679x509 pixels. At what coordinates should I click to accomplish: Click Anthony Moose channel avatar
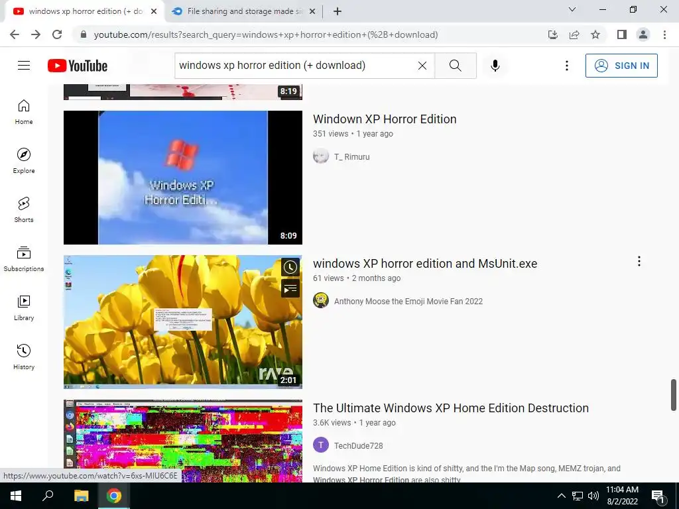pyautogui.click(x=321, y=300)
